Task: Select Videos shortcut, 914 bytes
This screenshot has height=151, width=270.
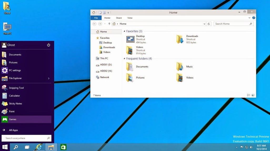Action: coord(136,50)
